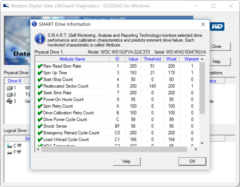Click green checkmark for Spin Up Time

point(40,73)
